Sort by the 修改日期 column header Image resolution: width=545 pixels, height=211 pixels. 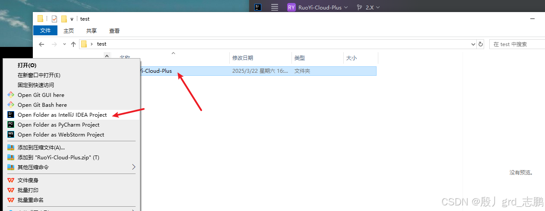[x=260, y=58]
